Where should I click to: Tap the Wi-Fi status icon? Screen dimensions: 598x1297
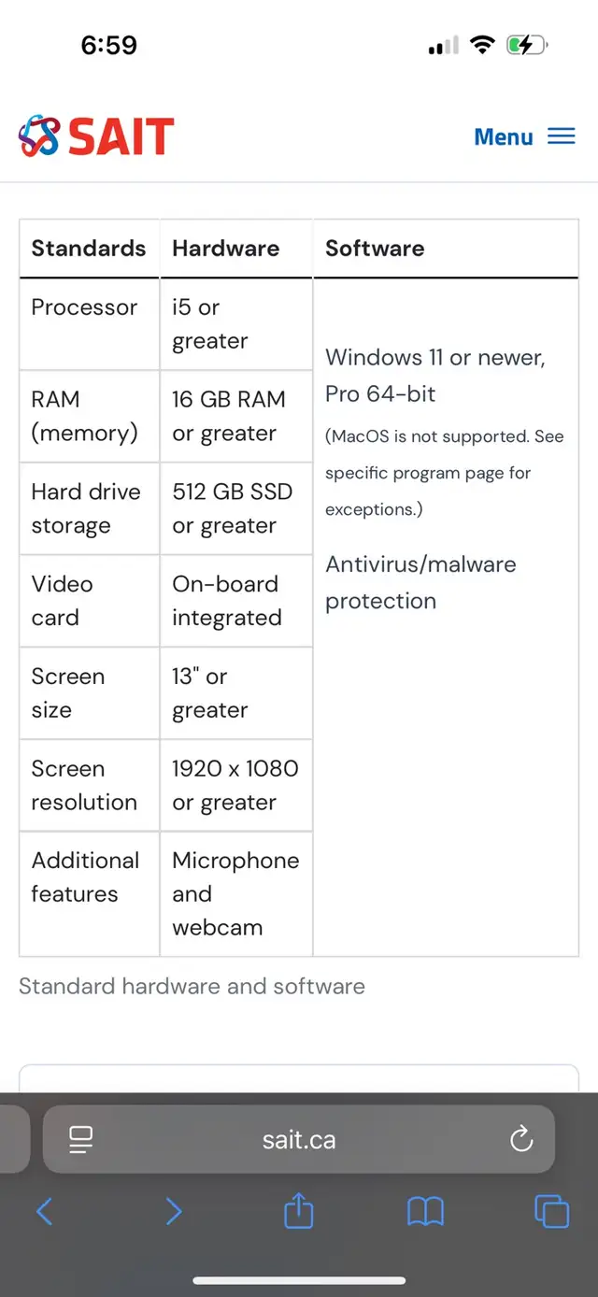482,45
